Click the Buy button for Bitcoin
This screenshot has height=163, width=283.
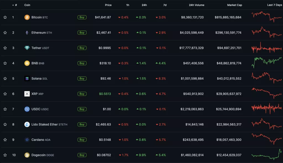[x=82, y=17]
